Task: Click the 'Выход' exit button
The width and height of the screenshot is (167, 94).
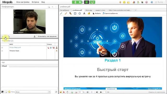Action: click(159, 2)
